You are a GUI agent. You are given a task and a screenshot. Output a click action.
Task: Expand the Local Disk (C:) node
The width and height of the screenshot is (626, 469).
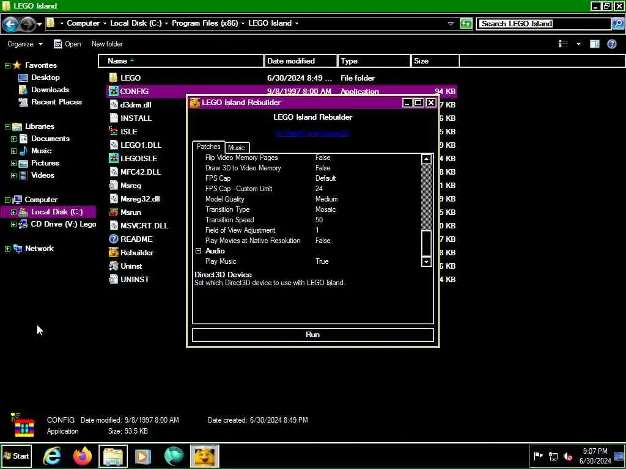point(14,212)
